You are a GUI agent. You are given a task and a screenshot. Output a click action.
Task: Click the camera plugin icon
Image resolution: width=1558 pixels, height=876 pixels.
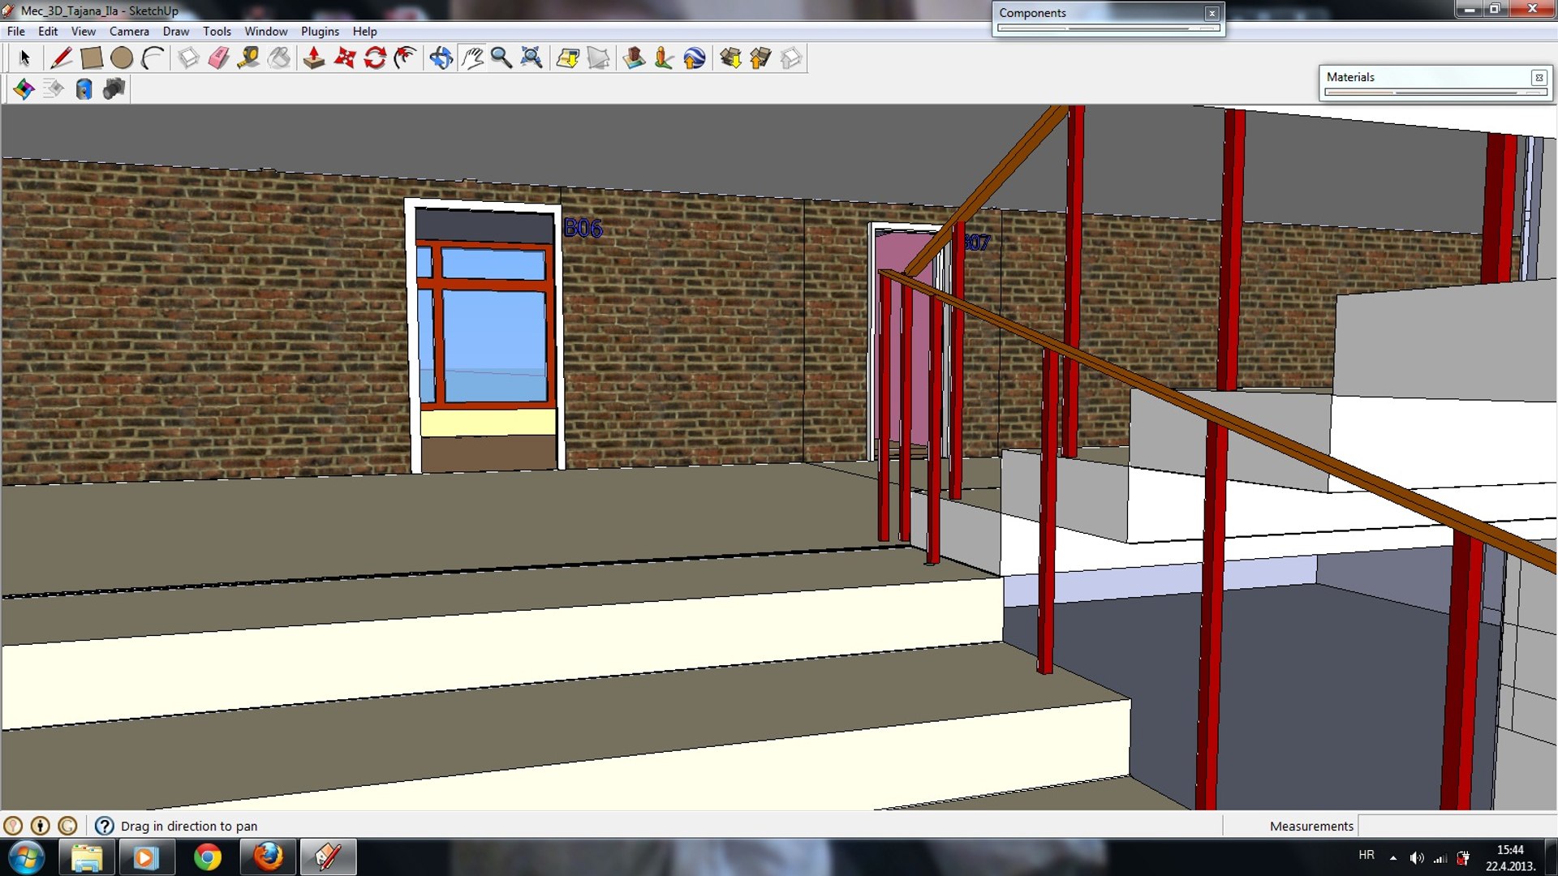click(x=114, y=88)
